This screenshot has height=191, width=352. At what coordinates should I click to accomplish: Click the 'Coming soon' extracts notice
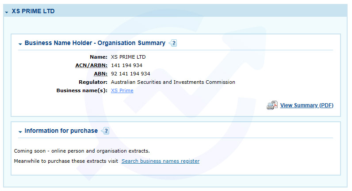[82, 151]
